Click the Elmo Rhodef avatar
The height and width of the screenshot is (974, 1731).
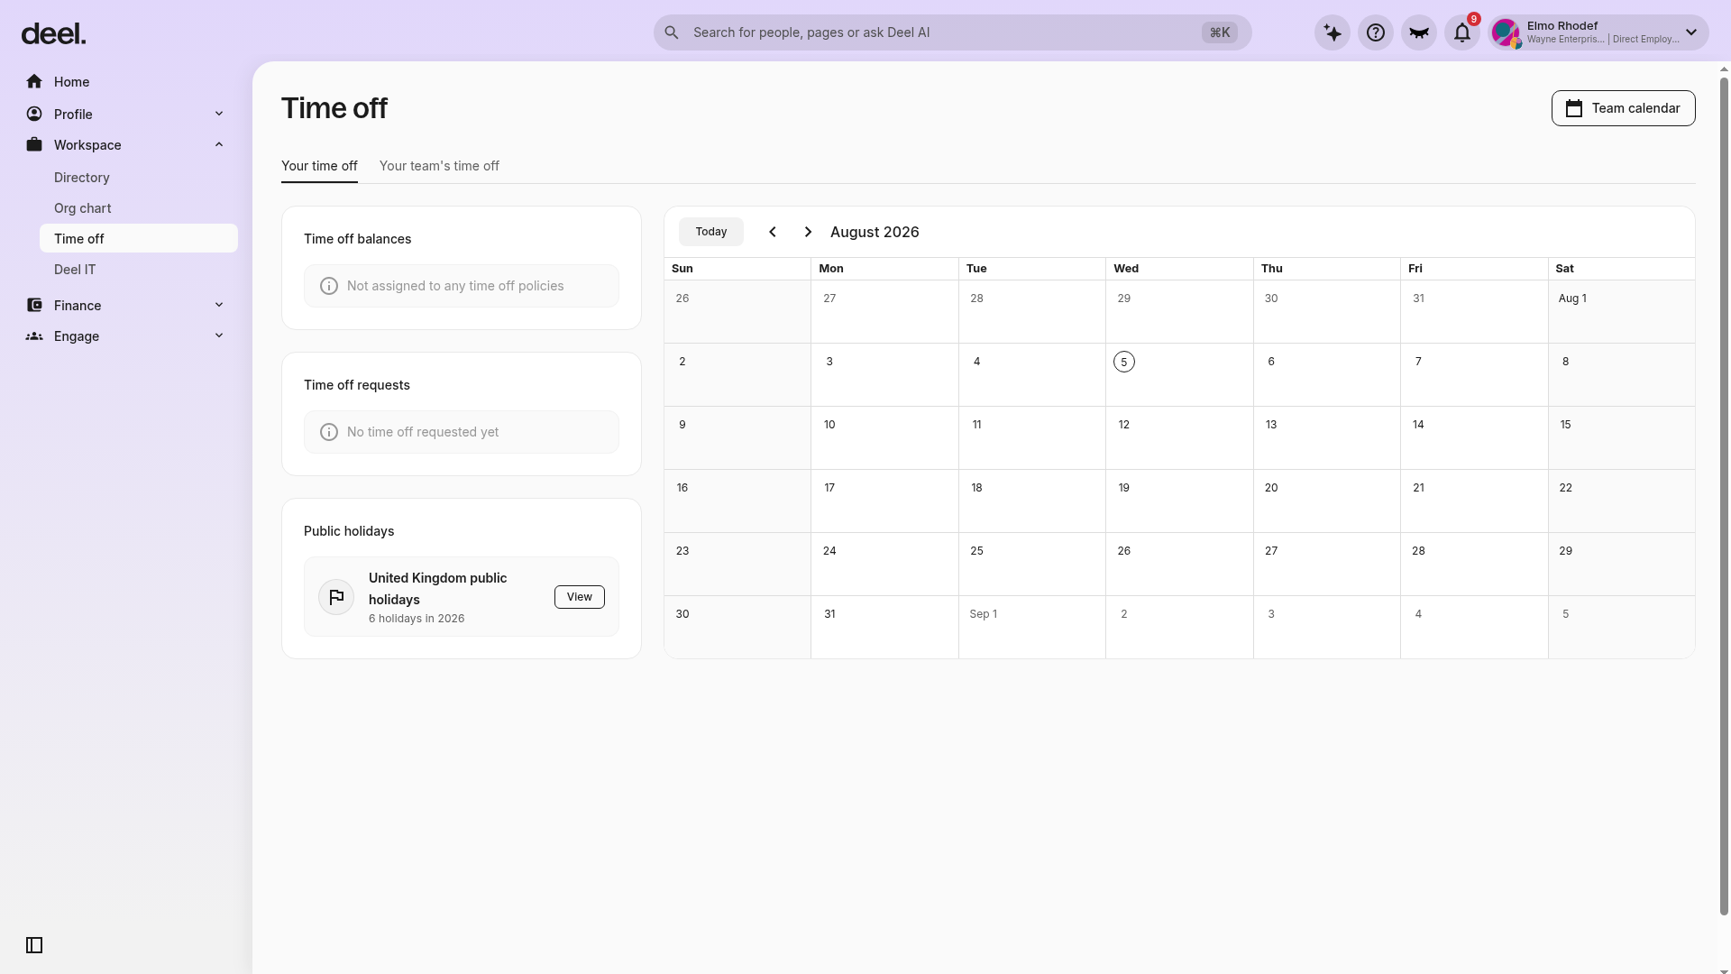[1506, 33]
